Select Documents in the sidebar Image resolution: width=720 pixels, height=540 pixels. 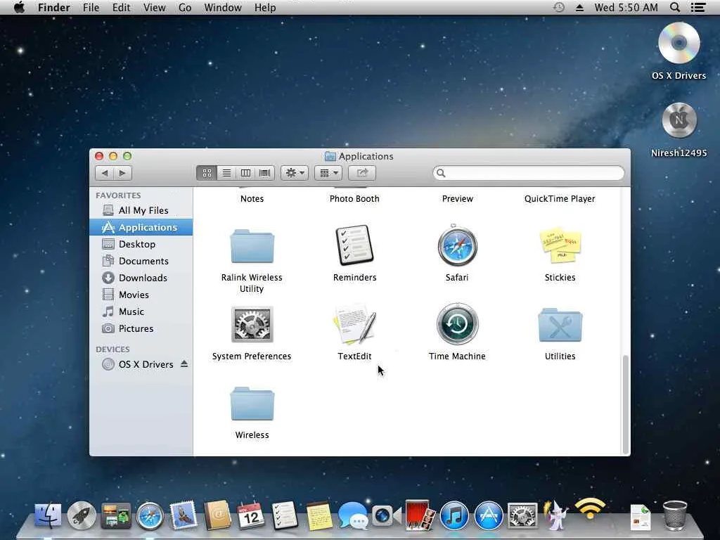[x=141, y=262]
